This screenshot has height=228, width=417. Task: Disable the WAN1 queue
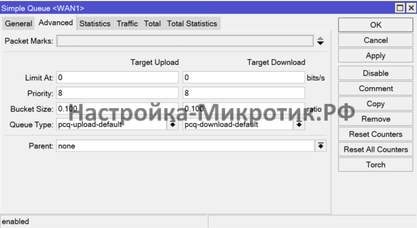[x=375, y=73]
